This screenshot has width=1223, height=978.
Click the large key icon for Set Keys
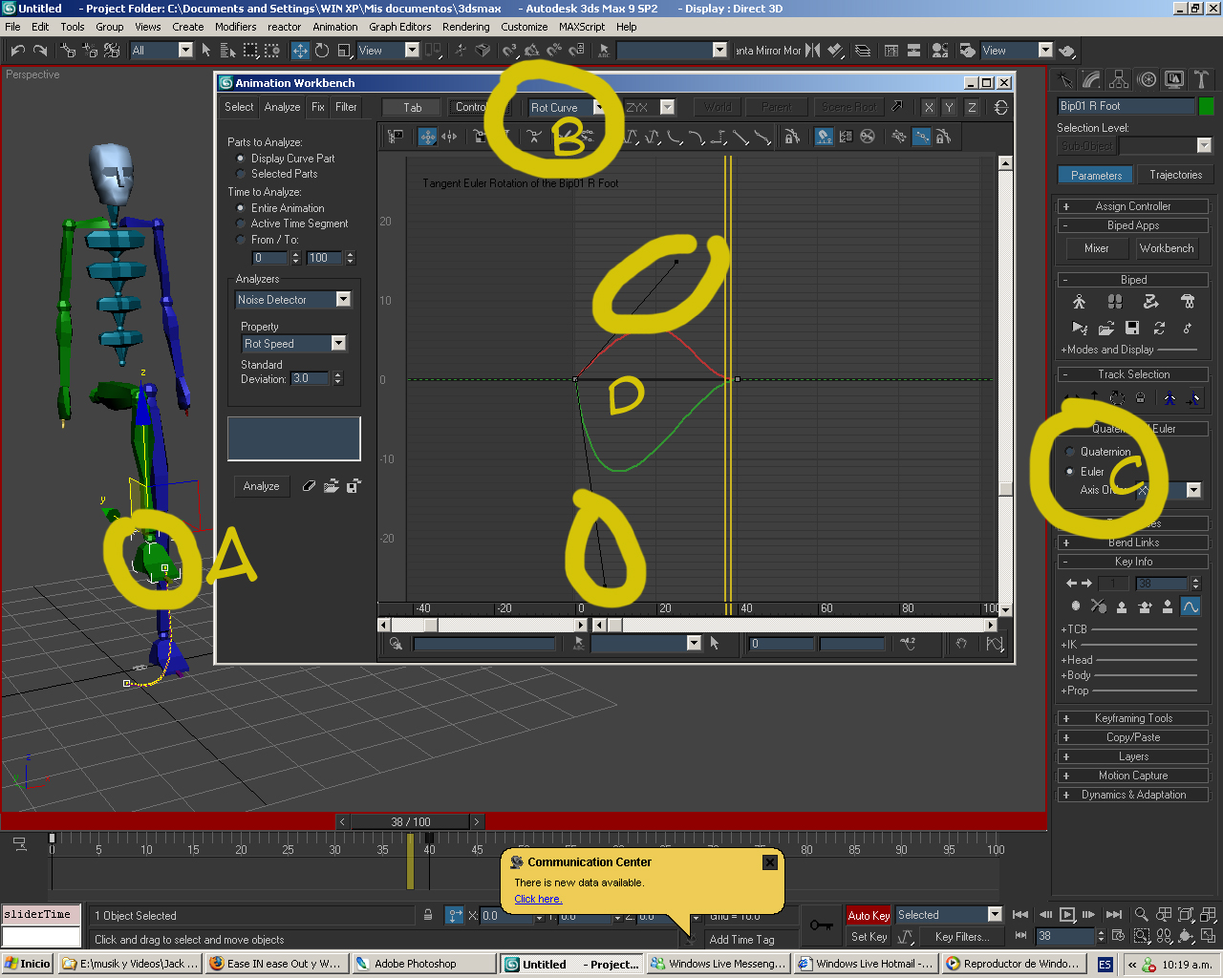822,925
